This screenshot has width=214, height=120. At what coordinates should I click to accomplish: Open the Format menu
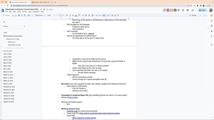pos(24,12)
